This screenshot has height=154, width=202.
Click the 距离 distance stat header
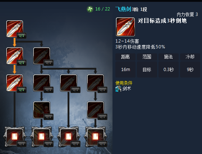[125, 57]
